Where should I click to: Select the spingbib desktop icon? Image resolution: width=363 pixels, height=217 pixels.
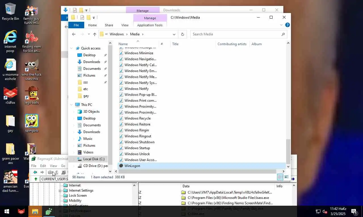coord(32,123)
